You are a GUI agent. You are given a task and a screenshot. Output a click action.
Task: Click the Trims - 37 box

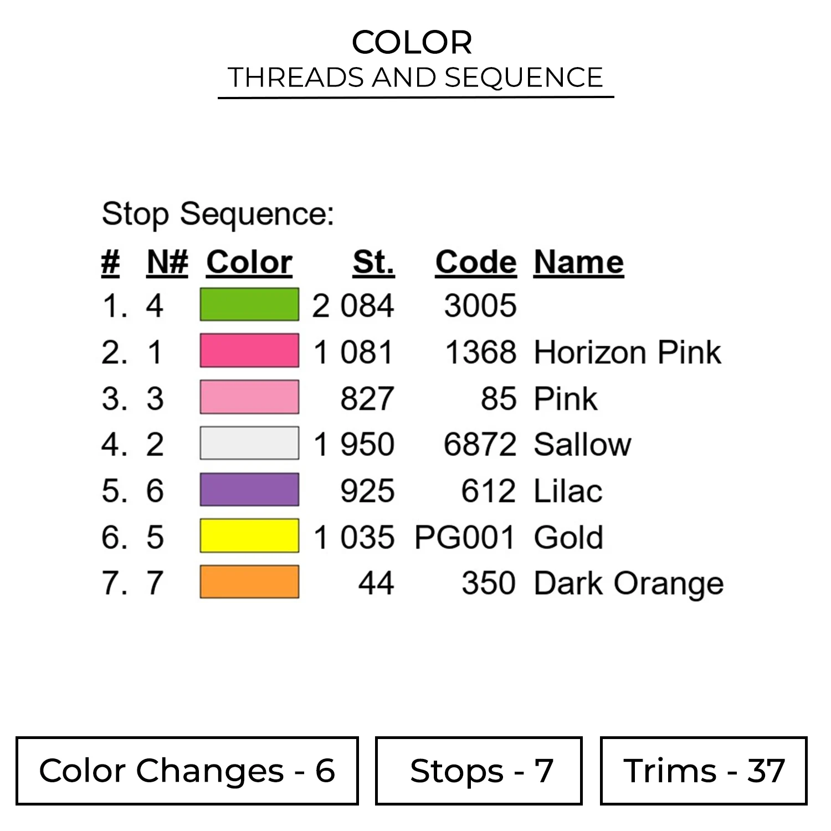pos(704,771)
